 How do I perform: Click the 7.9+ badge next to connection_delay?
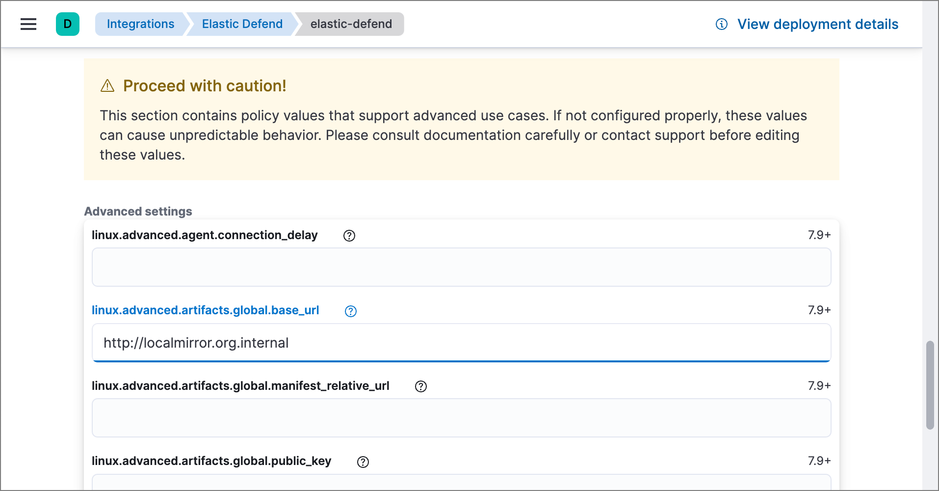[x=819, y=235]
